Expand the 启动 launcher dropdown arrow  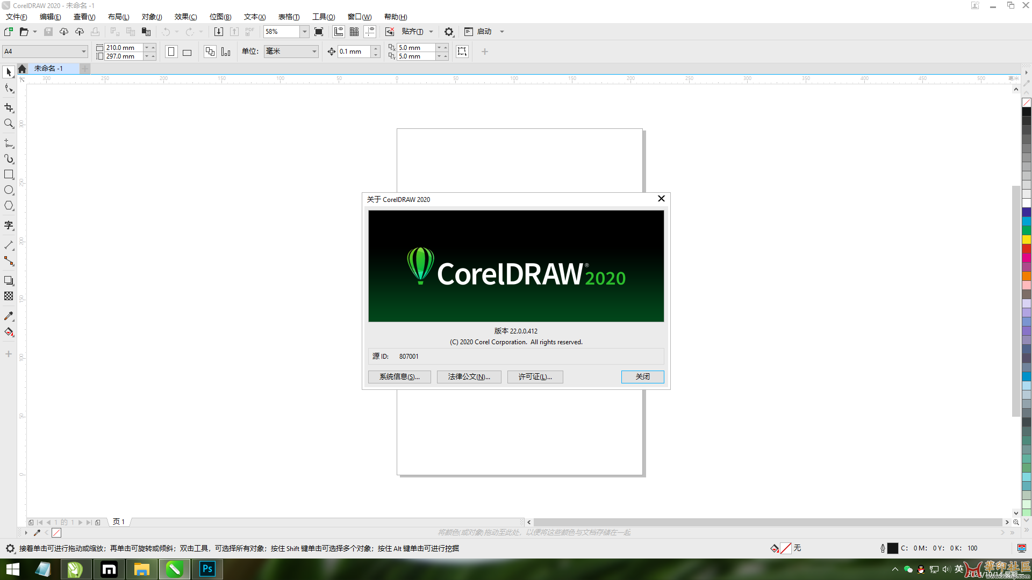click(502, 32)
